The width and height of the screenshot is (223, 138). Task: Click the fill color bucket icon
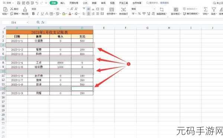[64, 14]
